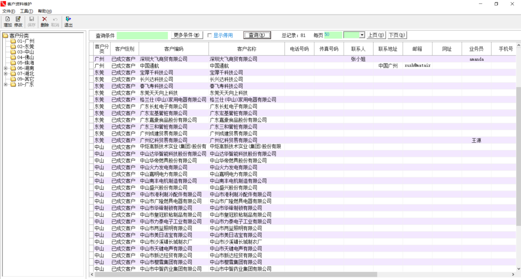Click the 王源 salesperson cell
Image resolution: width=521 pixels, height=279 pixels.
click(476, 140)
